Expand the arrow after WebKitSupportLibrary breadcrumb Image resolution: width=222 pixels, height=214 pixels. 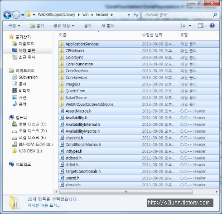click(79, 15)
